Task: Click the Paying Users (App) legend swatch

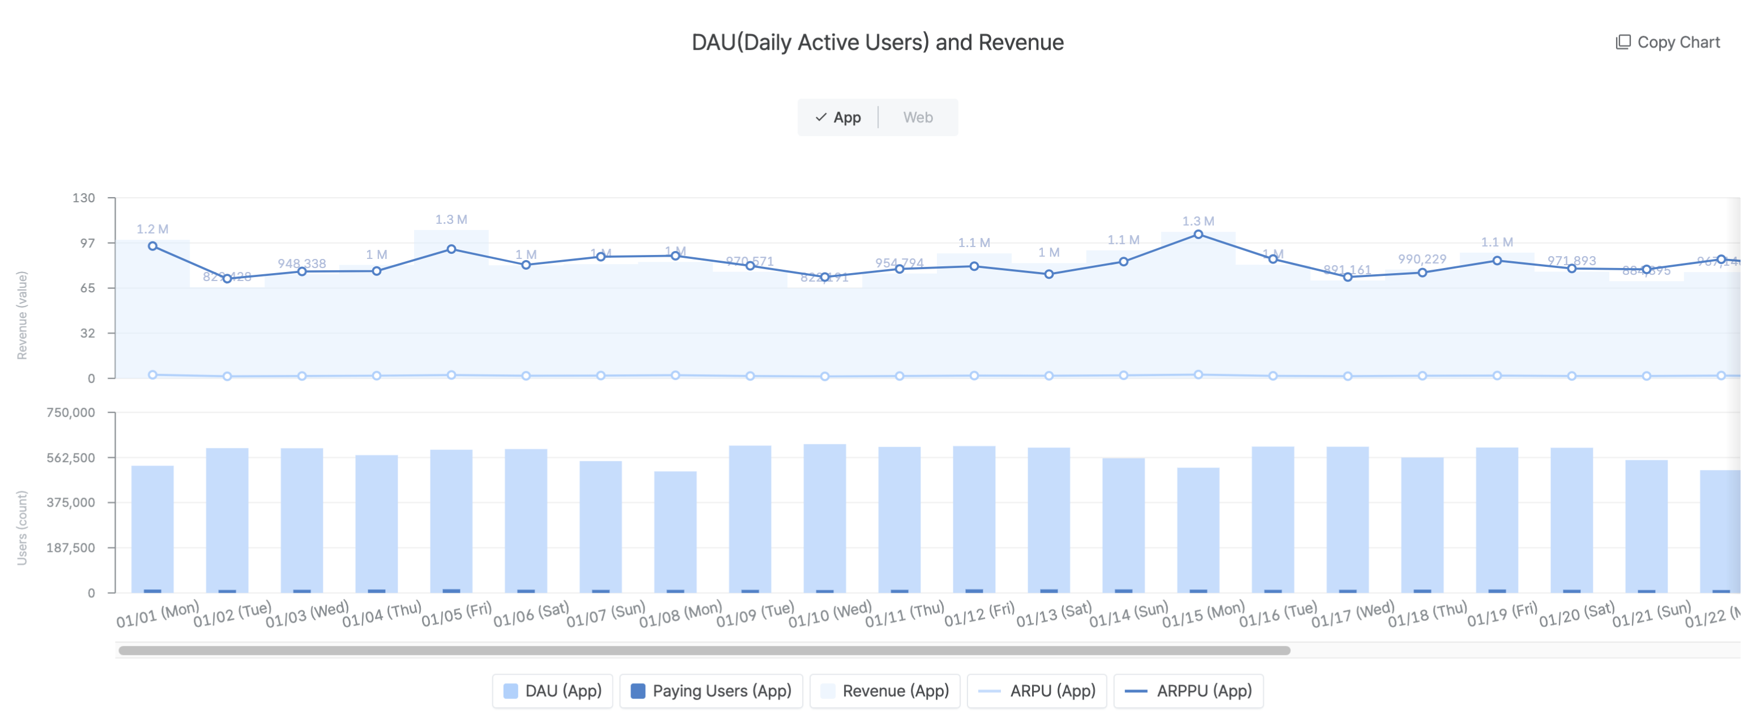Action: pyautogui.click(x=638, y=691)
